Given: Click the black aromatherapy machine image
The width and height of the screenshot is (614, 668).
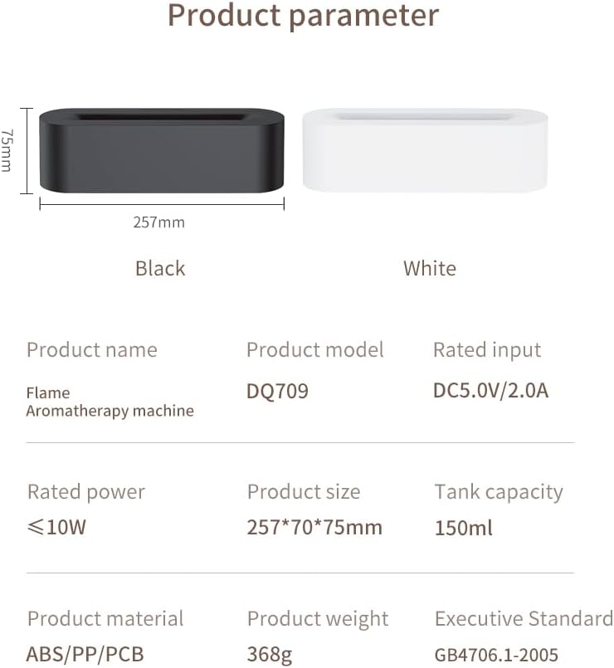Looking at the screenshot, I should click(162, 150).
